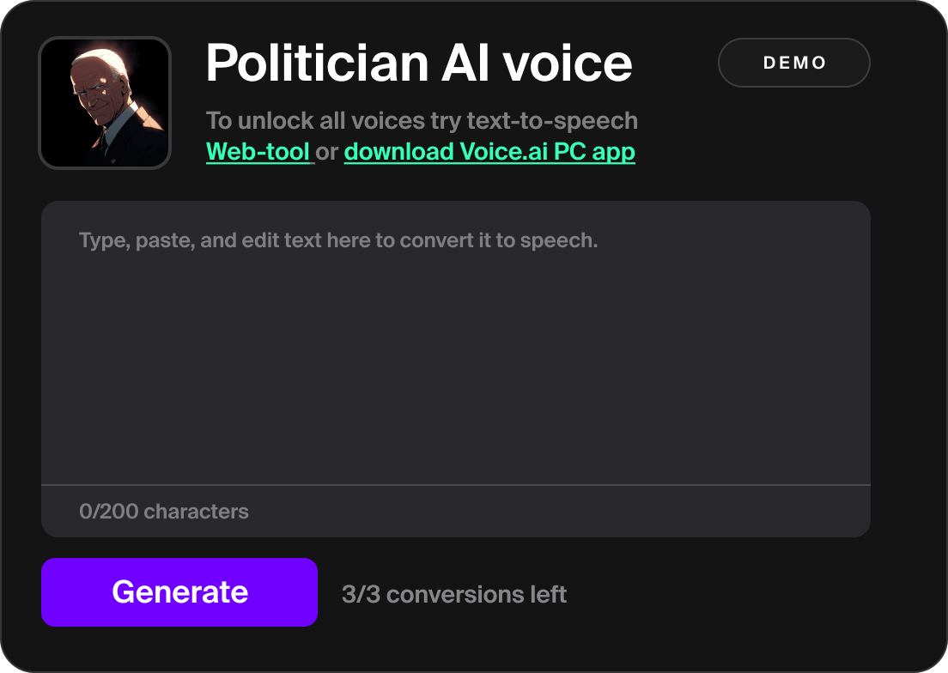Click the character limit indicator
Viewport: 948px width, 673px height.
pyautogui.click(x=163, y=511)
